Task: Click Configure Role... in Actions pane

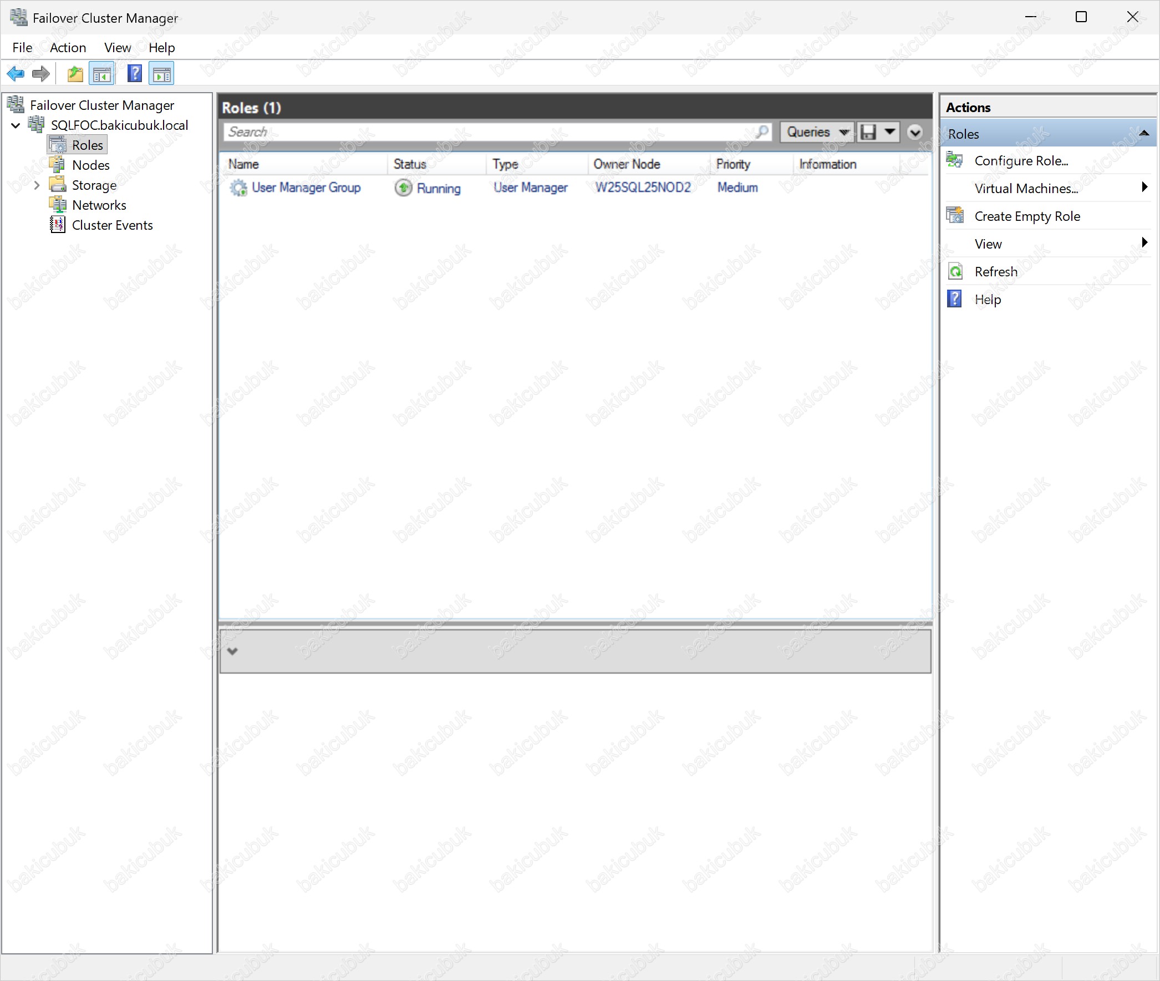Action: [1021, 161]
